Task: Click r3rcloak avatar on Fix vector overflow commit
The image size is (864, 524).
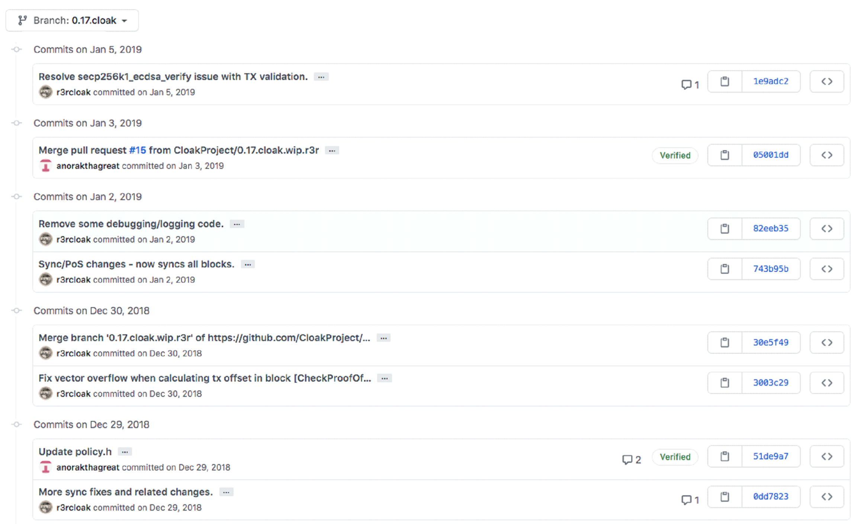Action: coord(46,393)
